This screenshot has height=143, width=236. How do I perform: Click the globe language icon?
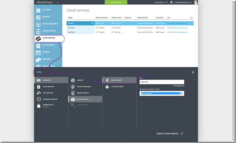click(x=171, y=2)
